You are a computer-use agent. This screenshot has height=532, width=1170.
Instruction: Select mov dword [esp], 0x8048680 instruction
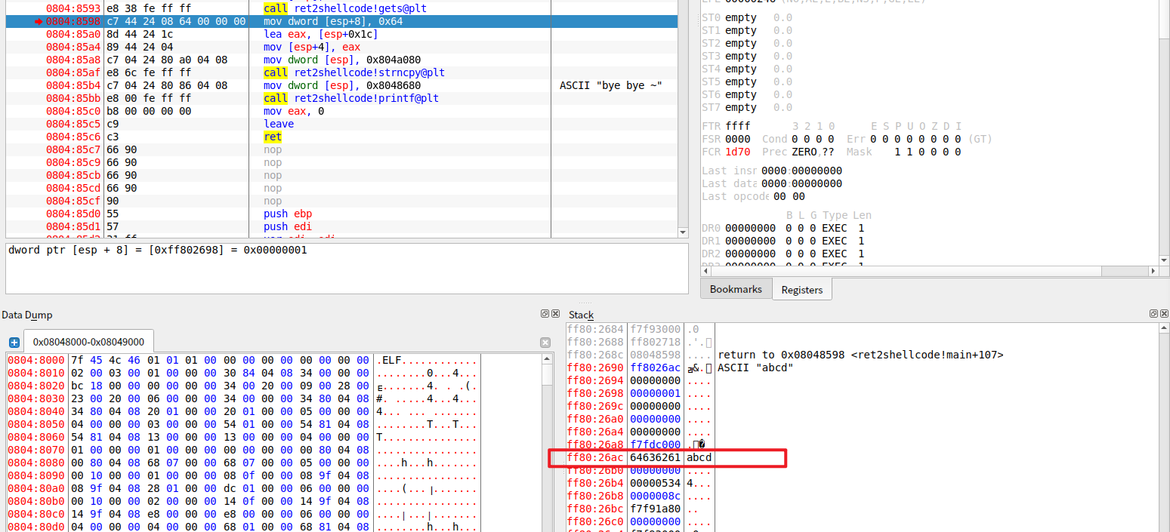pos(342,85)
